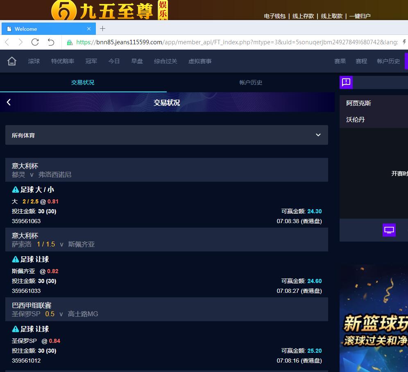The width and height of the screenshot is (408, 372).
Task: Click the green secure lock icon
Action: pos(70,42)
